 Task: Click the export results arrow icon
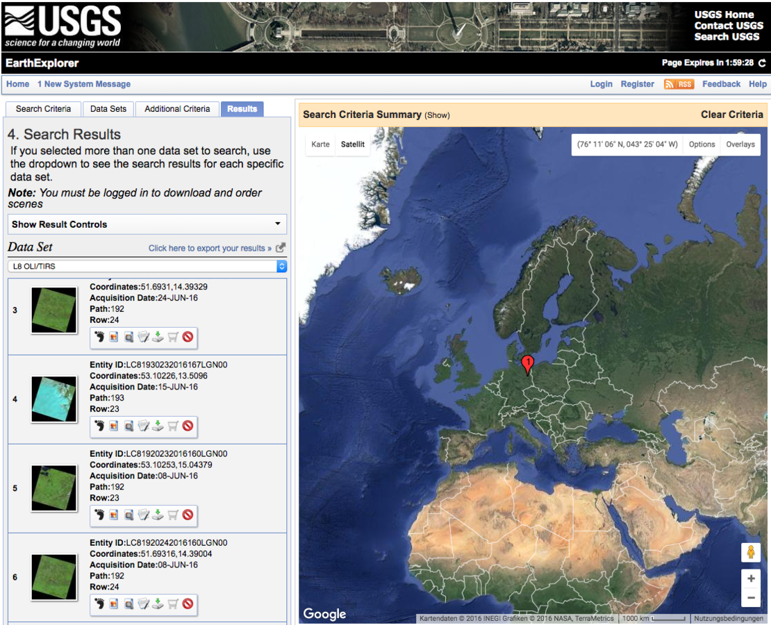(281, 247)
